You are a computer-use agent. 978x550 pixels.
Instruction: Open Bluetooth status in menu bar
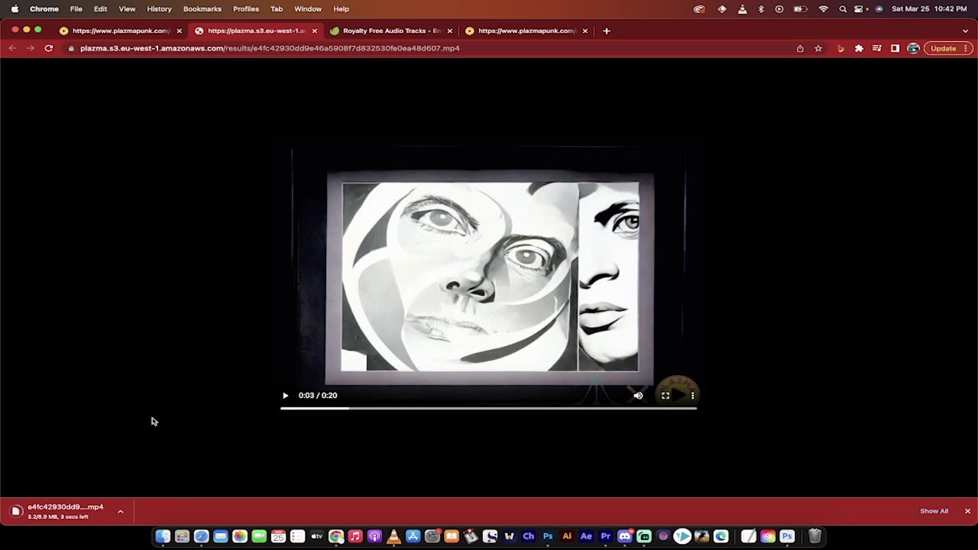[761, 9]
